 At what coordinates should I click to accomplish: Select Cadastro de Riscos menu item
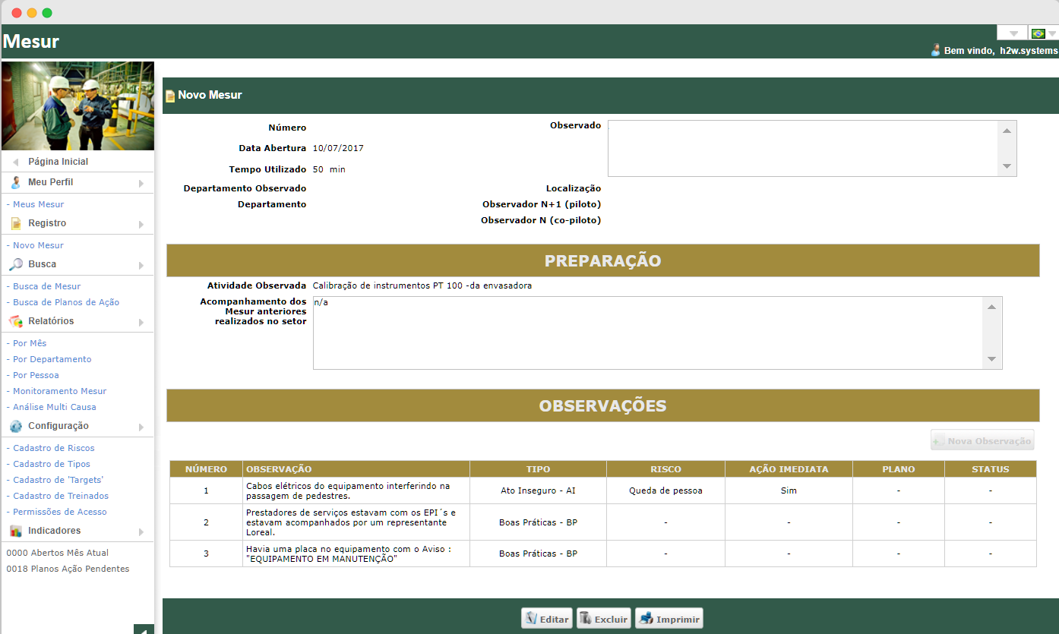tap(54, 448)
